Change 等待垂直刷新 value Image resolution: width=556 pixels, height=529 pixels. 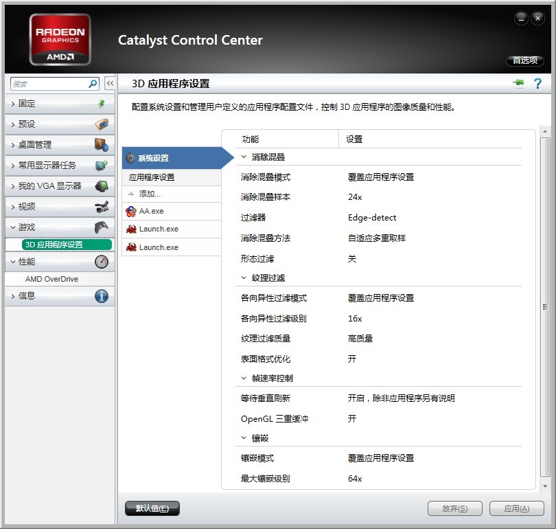[401, 398]
